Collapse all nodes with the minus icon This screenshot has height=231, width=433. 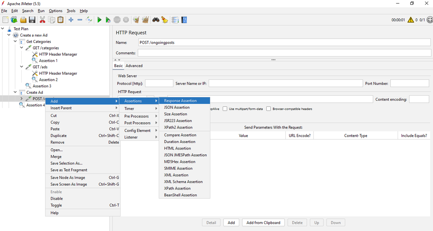[x=80, y=20]
